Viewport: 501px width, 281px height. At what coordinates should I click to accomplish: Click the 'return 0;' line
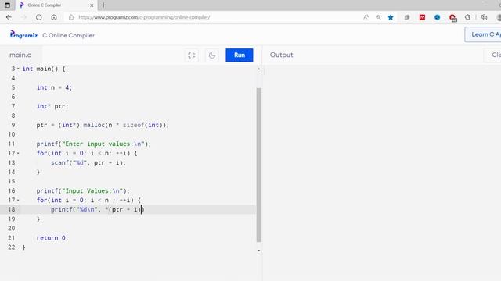click(x=52, y=238)
